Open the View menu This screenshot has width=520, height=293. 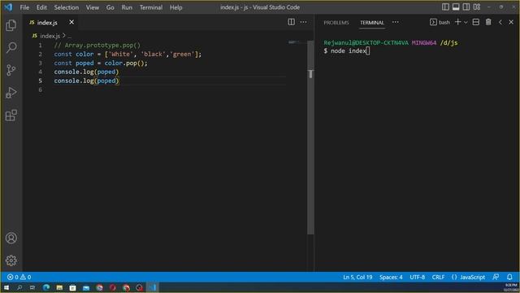pos(92,7)
